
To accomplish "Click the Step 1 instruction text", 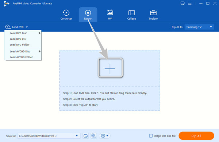I will [x=105, y=93].
